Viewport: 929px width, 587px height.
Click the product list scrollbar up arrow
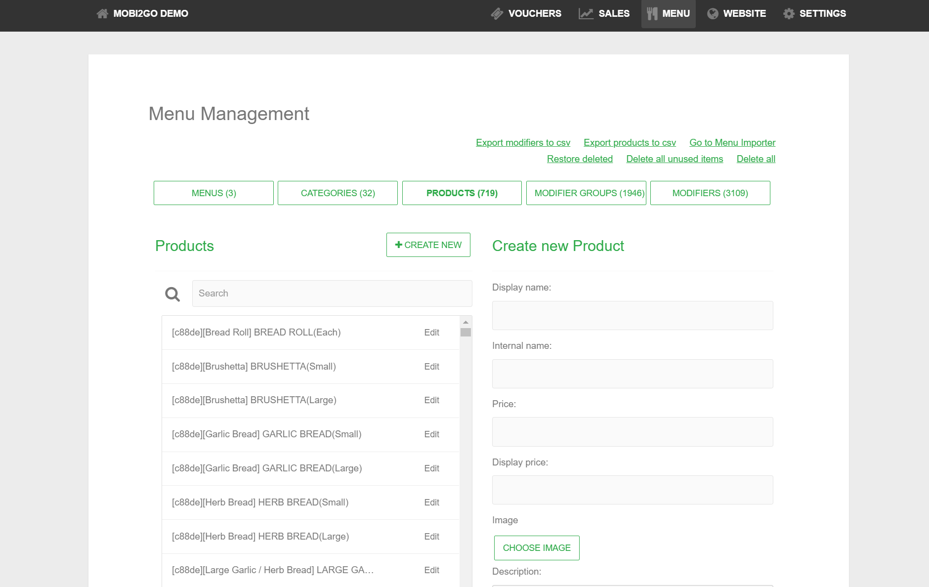pos(465,322)
